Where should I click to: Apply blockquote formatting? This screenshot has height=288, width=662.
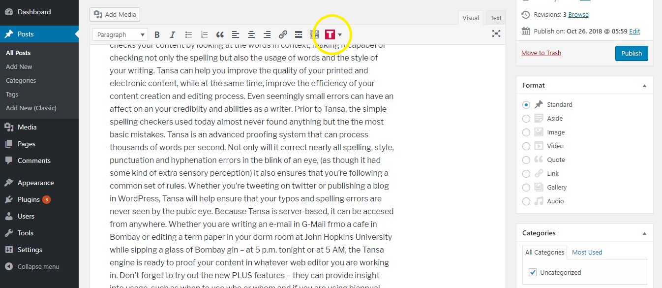(220, 34)
